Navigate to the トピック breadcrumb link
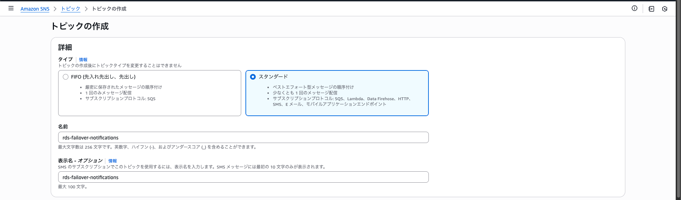This screenshot has width=681, height=200. click(71, 9)
